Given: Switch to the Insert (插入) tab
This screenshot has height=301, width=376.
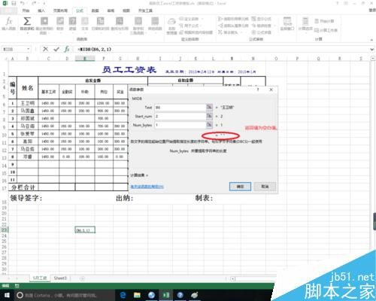Looking at the screenshot, I should (41, 11).
